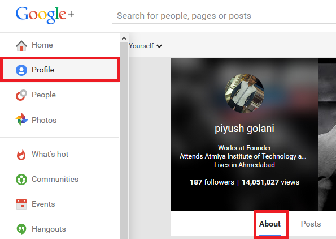
Task: Click the sidebar scroll-up arrow
Action: (124, 38)
